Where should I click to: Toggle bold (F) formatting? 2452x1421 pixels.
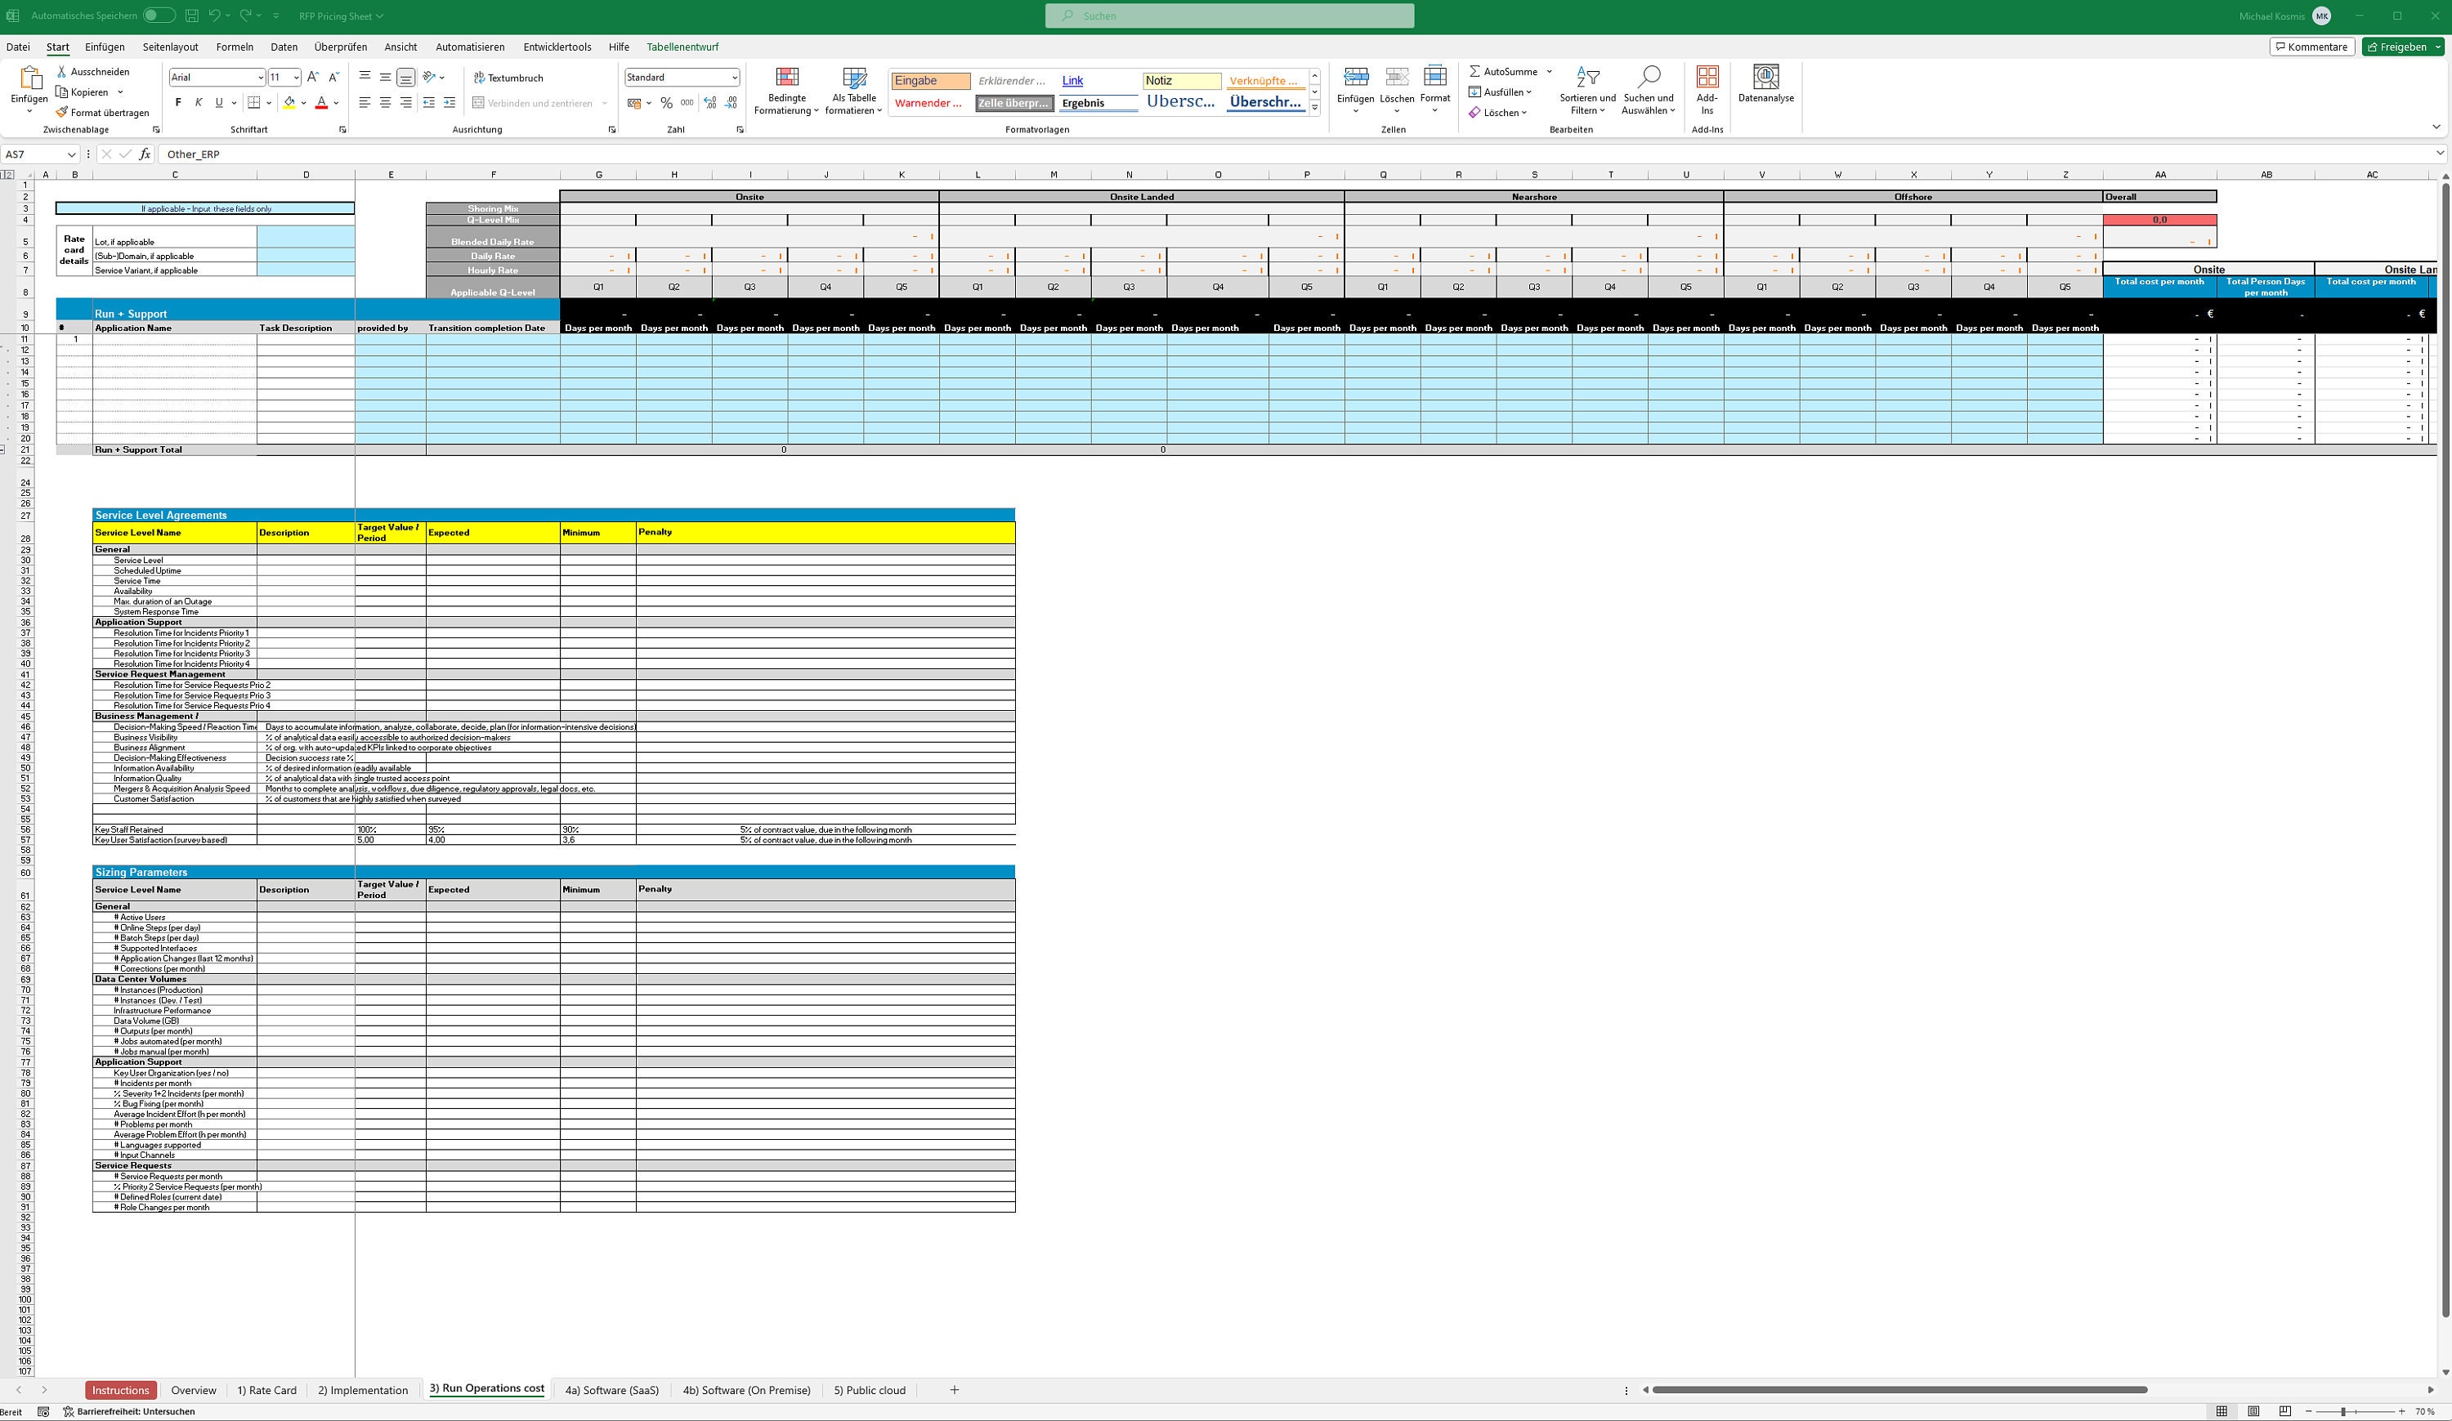point(178,103)
